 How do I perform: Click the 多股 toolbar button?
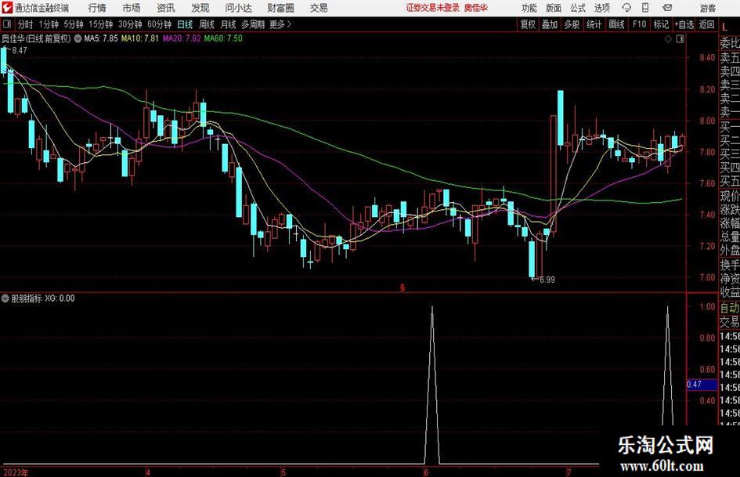(x=572, y=24)
